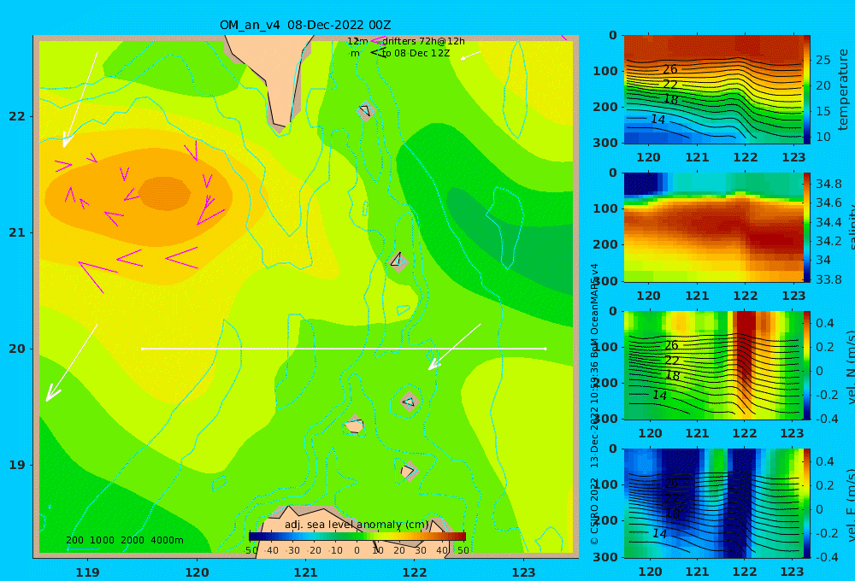Click the title 'OM_an_v4 08-Dec-2022 00Z'
Viewport: 855px width, 581px height.
(x=305, y=25)
